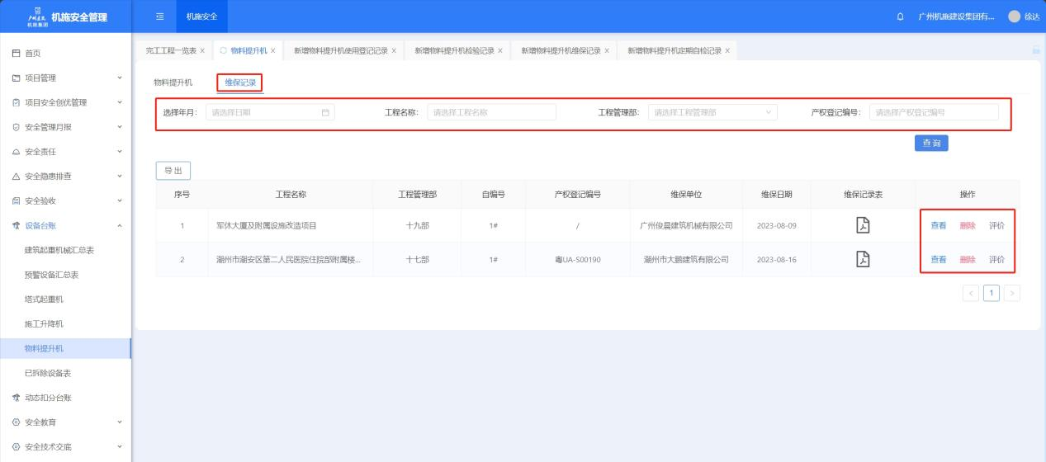Viewport: 1046px width, 462px height.
Task: Expand the 项目管理 sidebar menu
Action: [66, 78]
